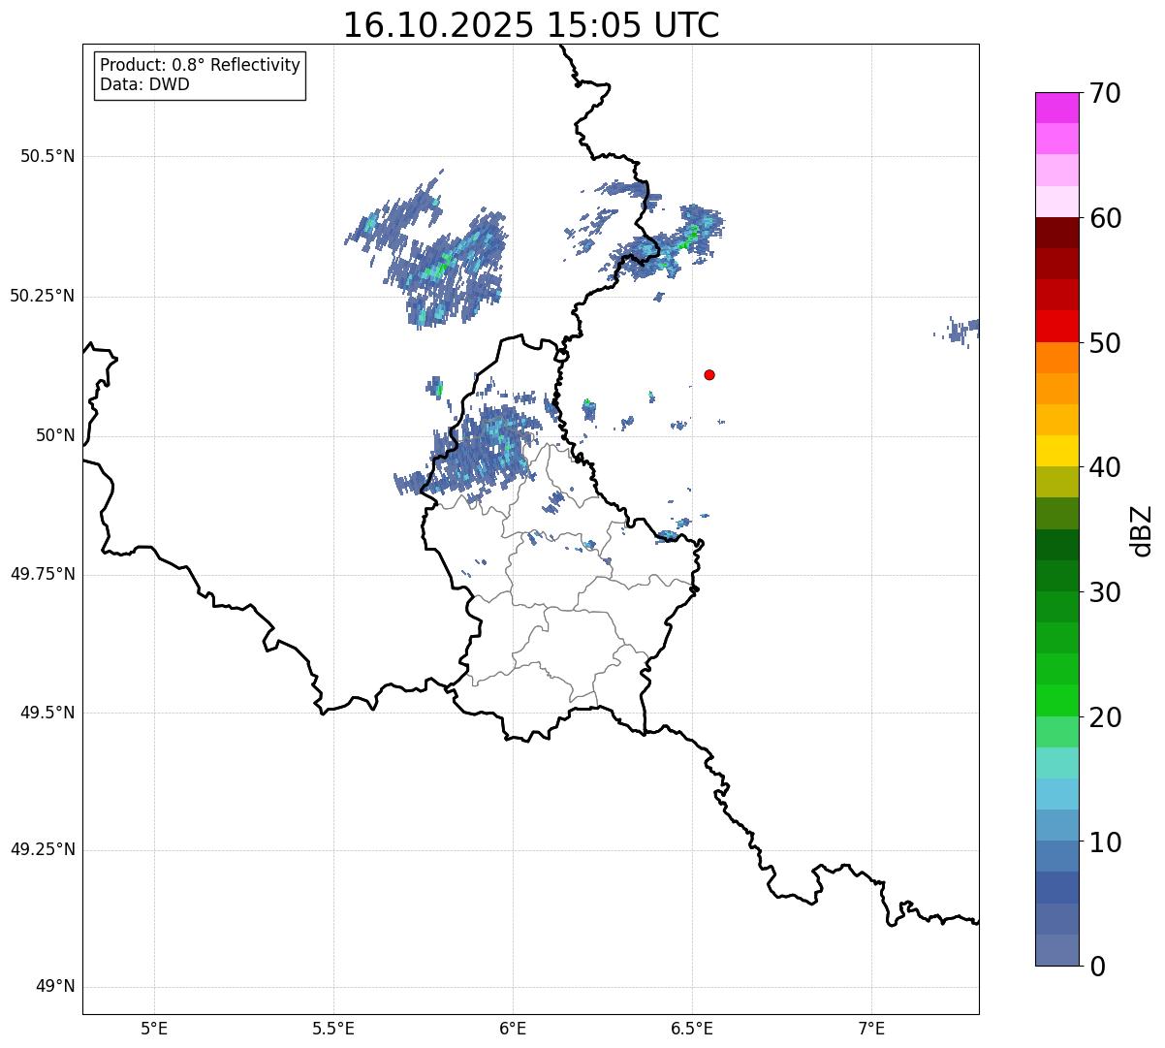
Task: Click the "dBZ" colorbar label
Action: [1142, 529]
